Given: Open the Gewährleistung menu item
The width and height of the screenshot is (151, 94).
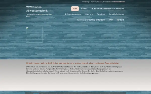Looking at the screenshot, I should (116, 14).
